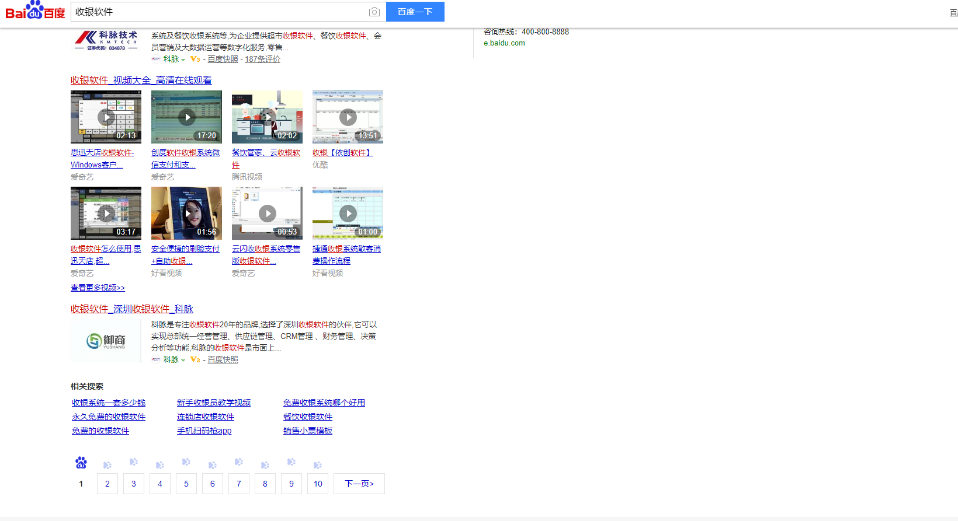Open the 收银软件_视频大全 result title
Image resolution: width=958 pixels, height=521 pixels.
click(x=141, y=80)
